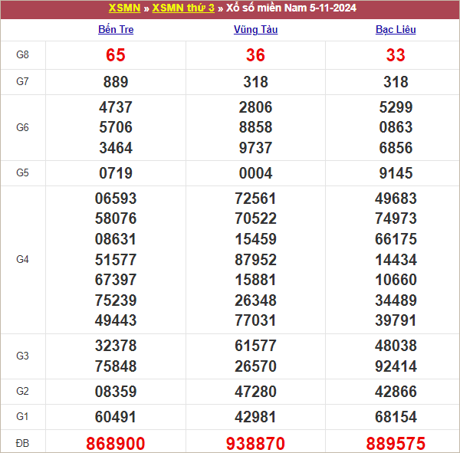Select the G4 number 49443
460x453 pixels.
click(116, 320)
